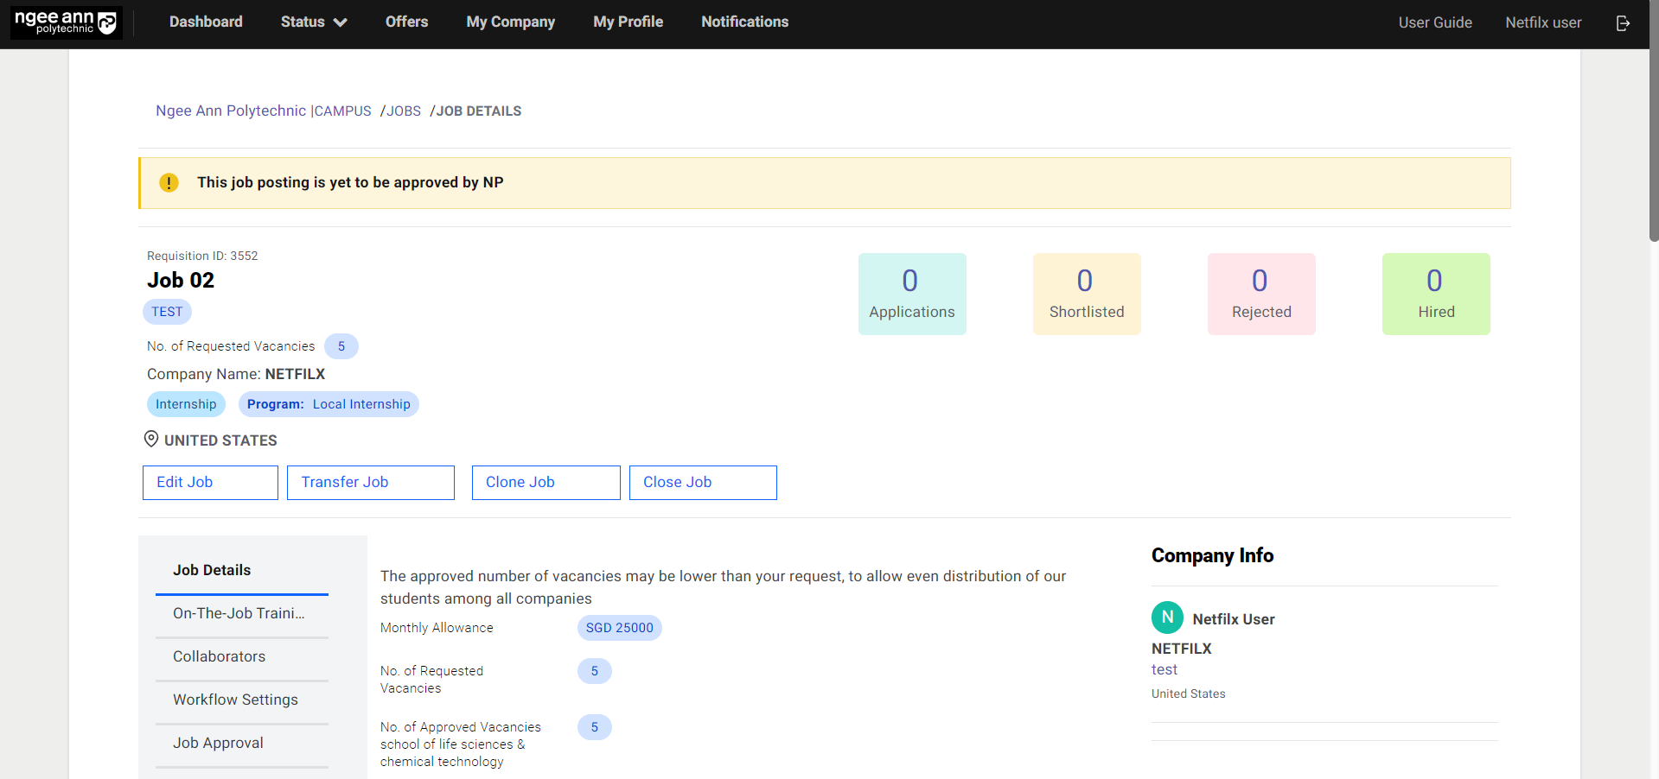The image size is (1659, 779).
Task: Click the logout icon in top bar
Action: pos(1623,23)
